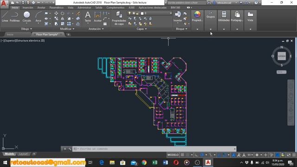Switch to the Inicio ribbon tab
Image resolution: width=297 pixels, height=167 pixels.
click(15, 7)
